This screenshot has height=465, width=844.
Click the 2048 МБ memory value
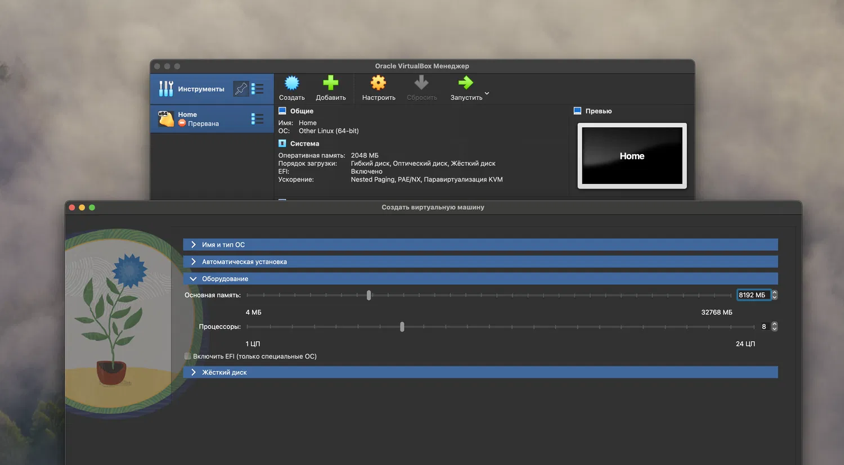(365, 155)
